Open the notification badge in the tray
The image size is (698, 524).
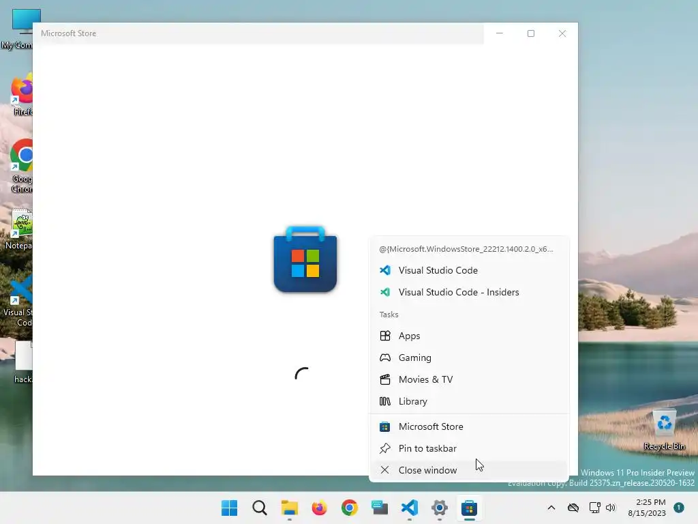[x=679, y=507]
